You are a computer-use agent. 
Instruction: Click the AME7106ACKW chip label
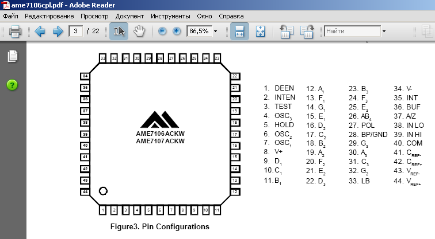[161, 134]
